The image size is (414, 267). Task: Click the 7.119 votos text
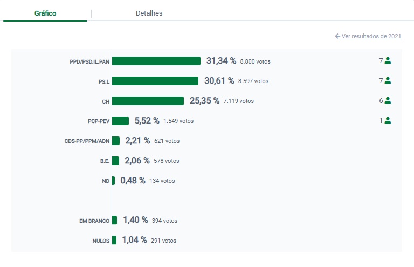click(238, 101)
